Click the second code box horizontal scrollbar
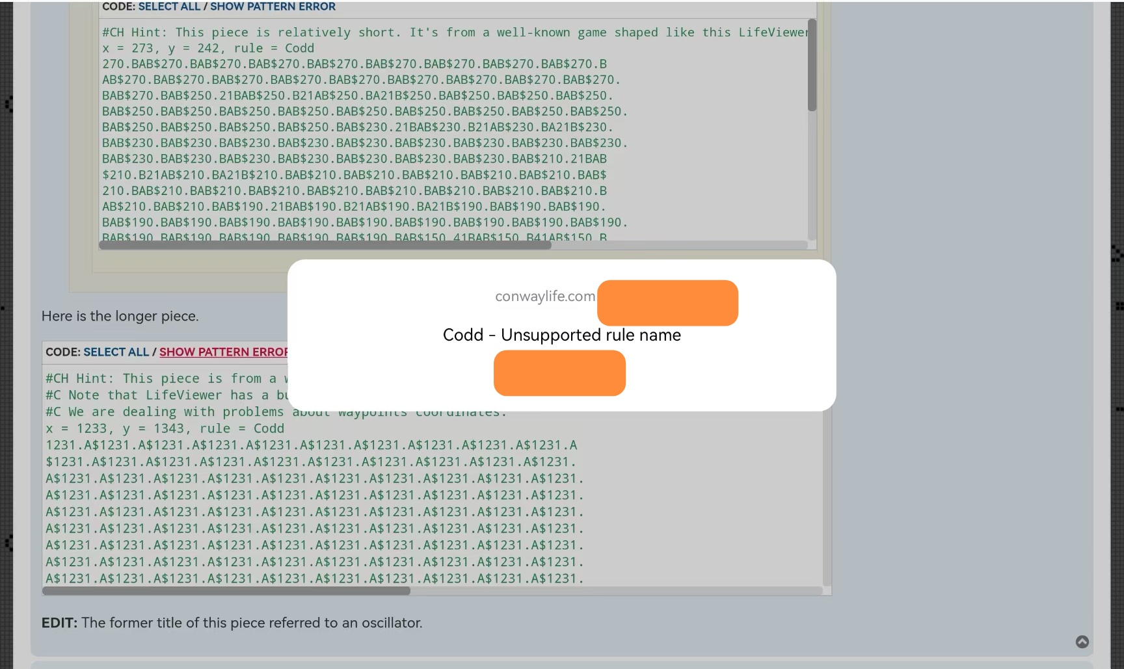 coord(226,591)
